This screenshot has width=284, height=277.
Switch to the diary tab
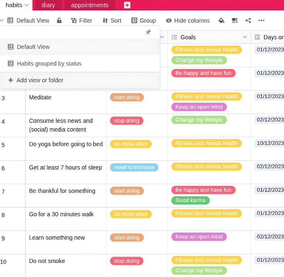click(x=48, y=5)
